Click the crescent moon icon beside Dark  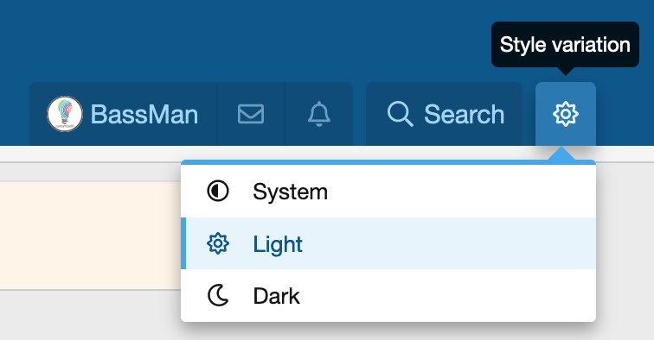(218, 295)
